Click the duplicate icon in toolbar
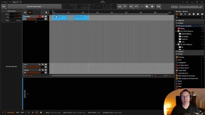Viewport: 205px width, 115px height. [147, 6]
